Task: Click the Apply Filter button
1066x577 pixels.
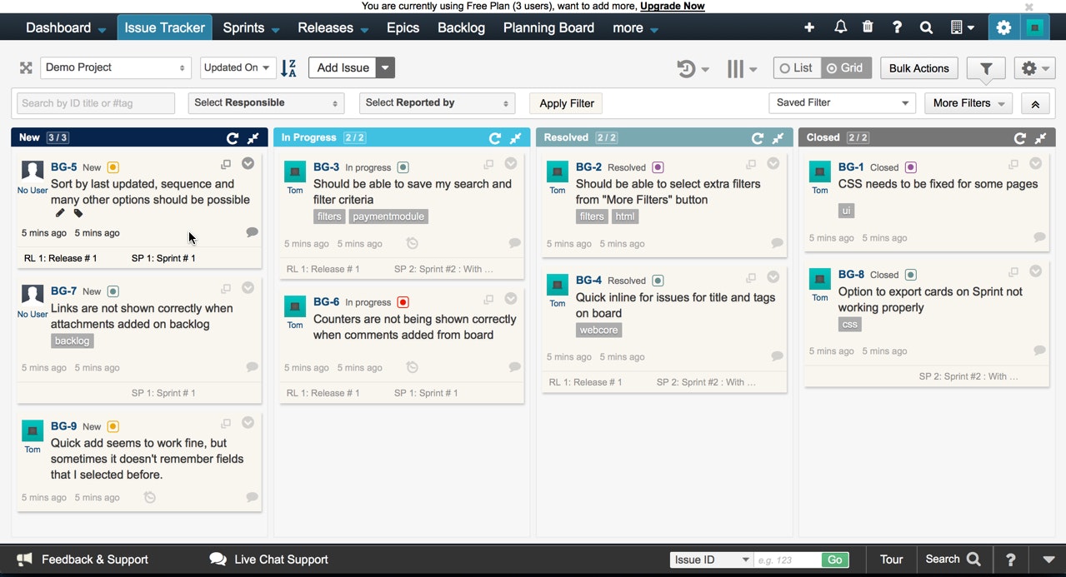Action: pyautogui.click(x=567, y=103)
